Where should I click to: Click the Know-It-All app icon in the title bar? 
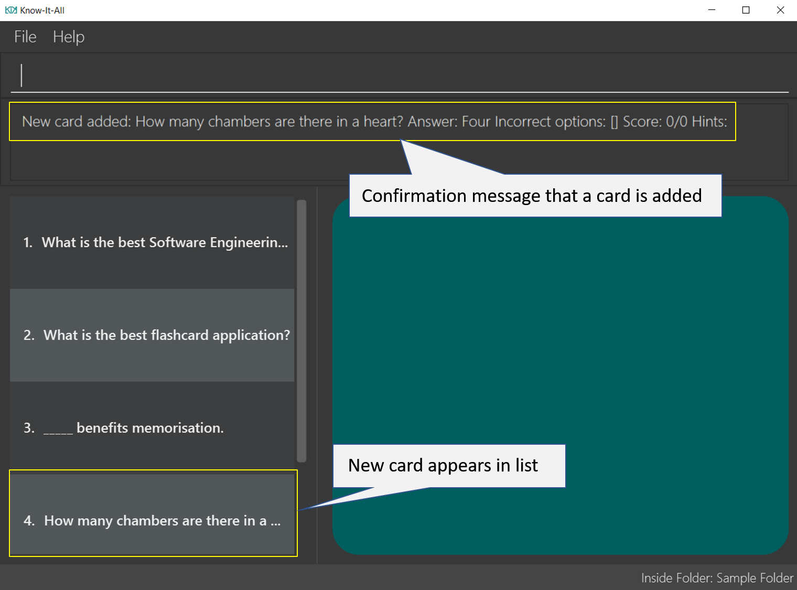point(11,10)
